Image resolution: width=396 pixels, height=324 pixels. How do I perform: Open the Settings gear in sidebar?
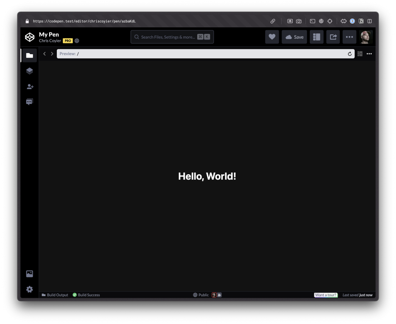click(x=29, y=289)
